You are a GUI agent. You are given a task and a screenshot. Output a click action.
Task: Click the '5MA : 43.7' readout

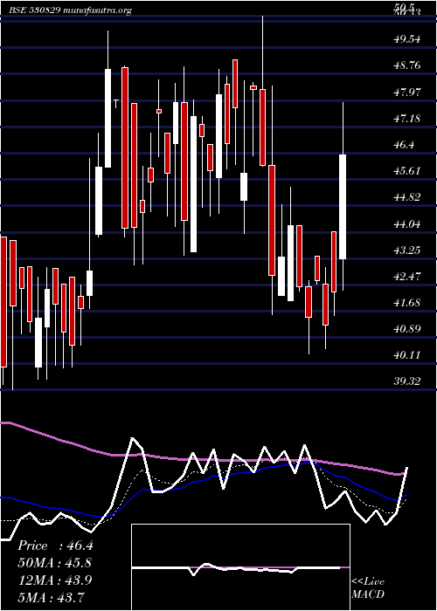(52, 597)
